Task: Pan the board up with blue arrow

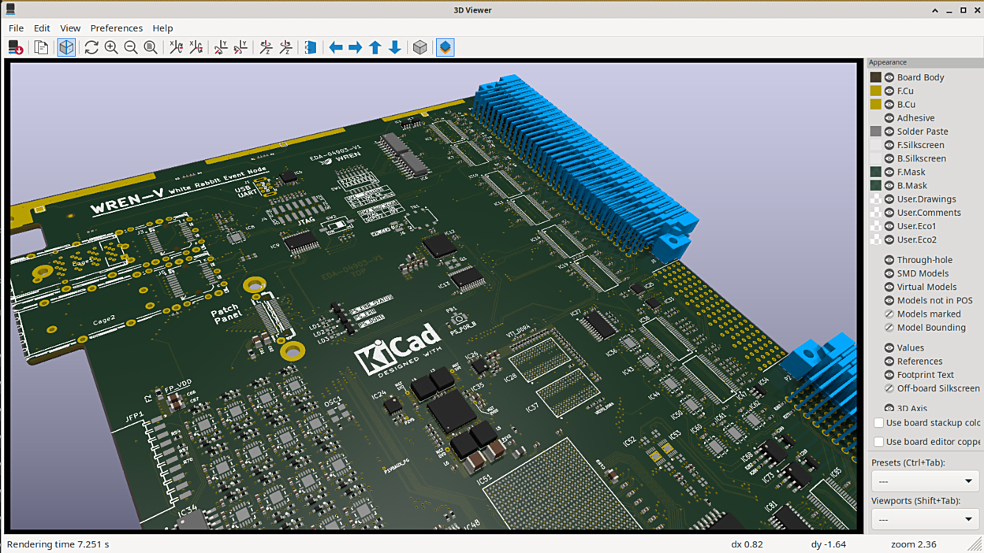Action: click(375, 47)
